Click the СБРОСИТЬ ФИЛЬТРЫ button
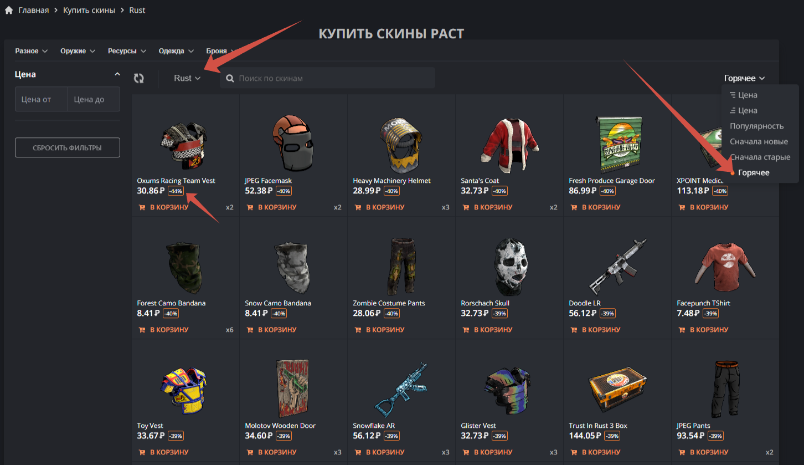804x465 pixels. pyautogui.click(x=68, y=147)
